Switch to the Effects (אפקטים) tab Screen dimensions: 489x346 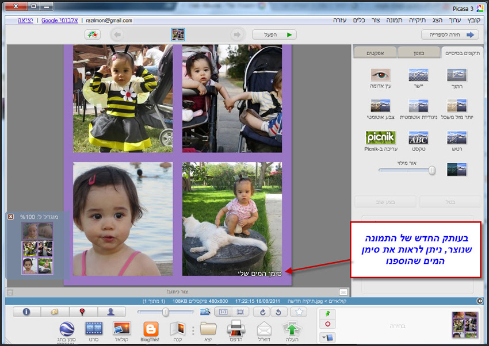click(x=375, y=53)
